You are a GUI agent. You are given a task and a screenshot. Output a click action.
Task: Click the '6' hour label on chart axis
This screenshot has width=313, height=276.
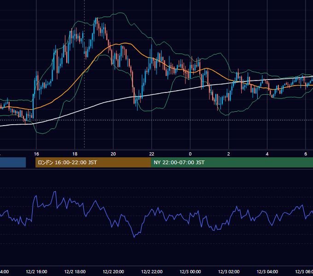point(306,154)
